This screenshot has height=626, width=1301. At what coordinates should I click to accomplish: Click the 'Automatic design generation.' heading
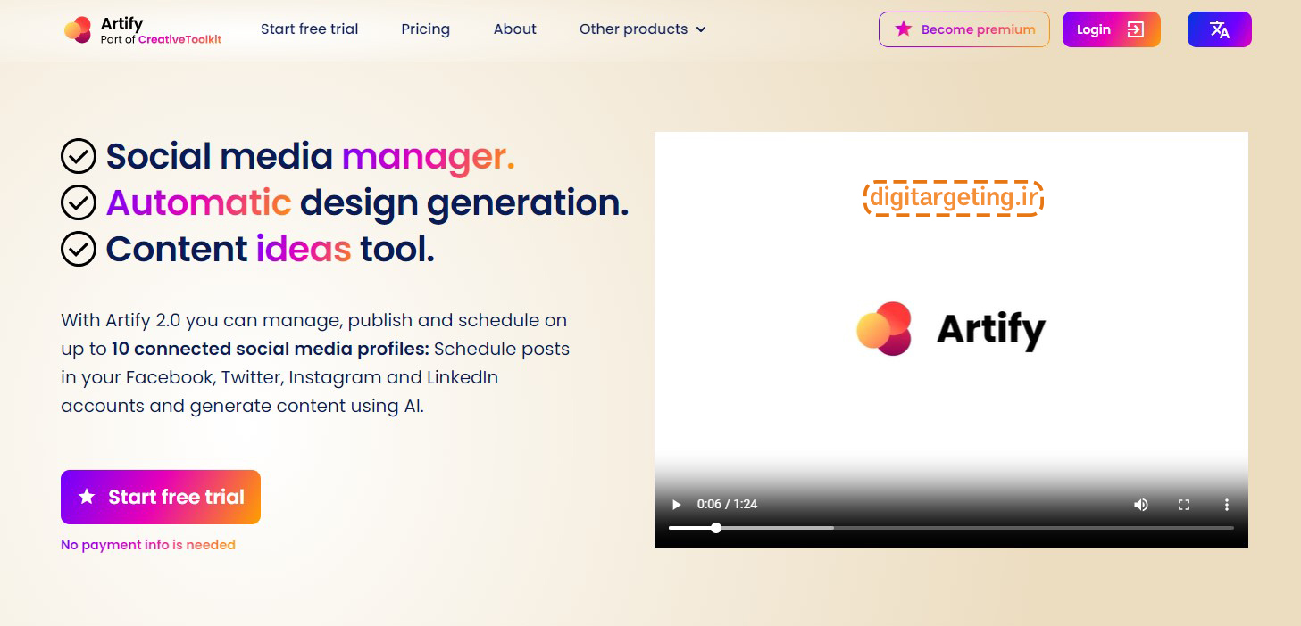[368, 203]
